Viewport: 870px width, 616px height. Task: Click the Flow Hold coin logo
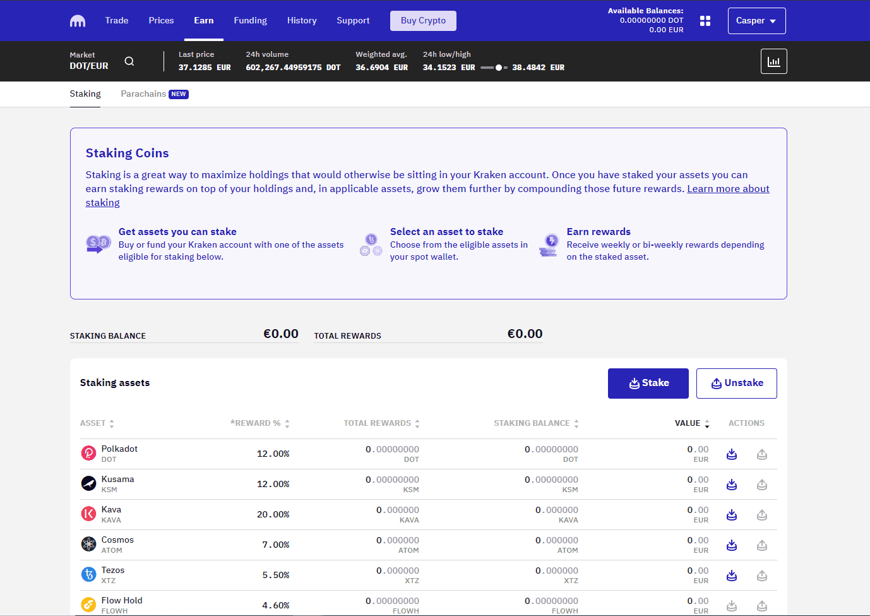click(89, 605)
